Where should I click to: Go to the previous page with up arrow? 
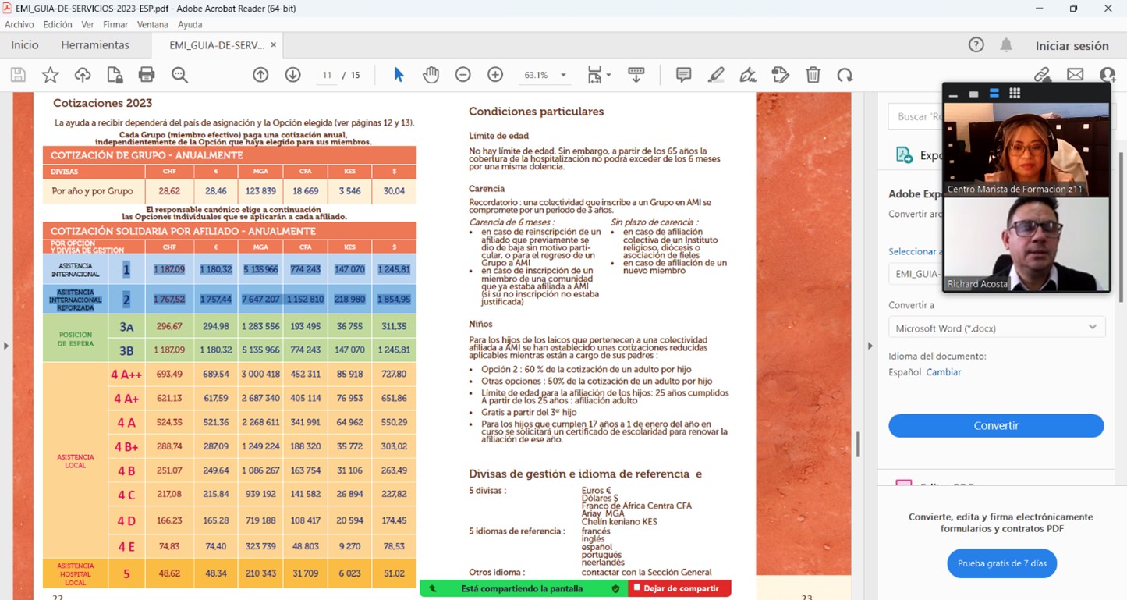click(x=260, y=75)
